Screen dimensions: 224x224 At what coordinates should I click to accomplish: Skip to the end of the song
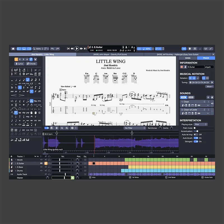[85, 49]
